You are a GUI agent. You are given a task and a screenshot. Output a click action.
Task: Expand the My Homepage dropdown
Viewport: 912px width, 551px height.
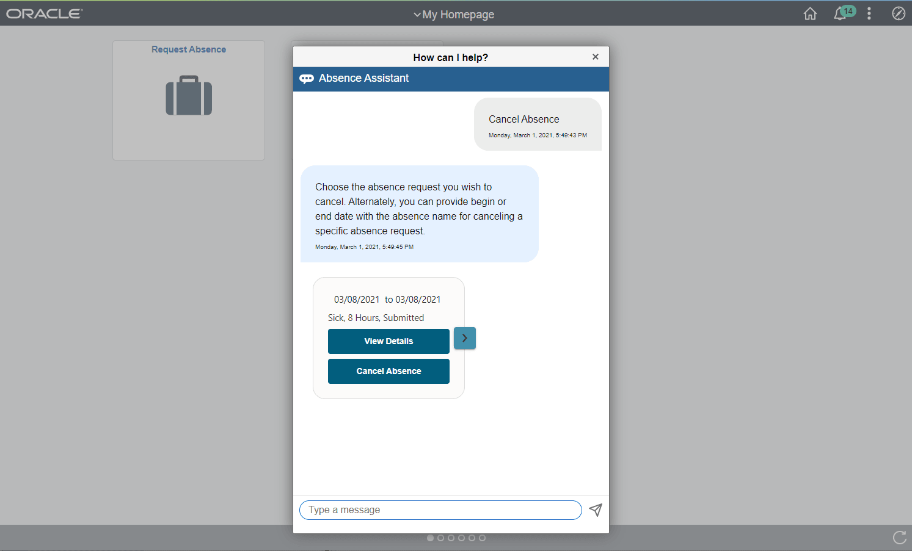(454, 14)
